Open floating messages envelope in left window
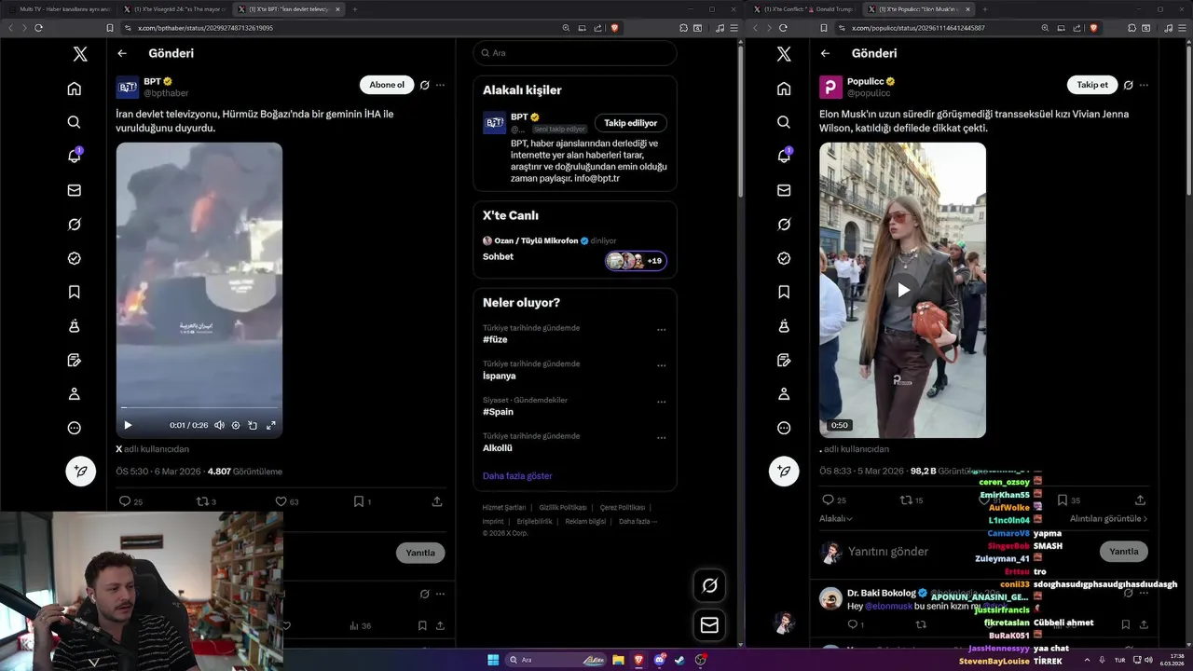This screenshot has width=1193, height=671. (x=709, y=625)
